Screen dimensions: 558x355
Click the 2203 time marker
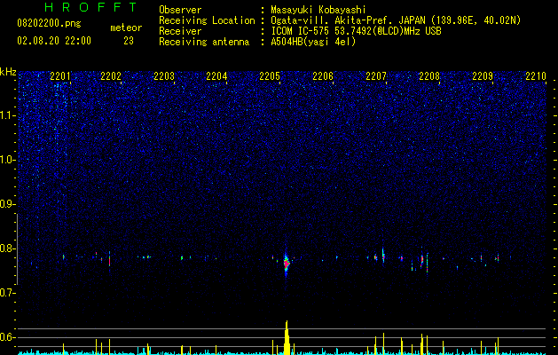[x=164, y=75]
